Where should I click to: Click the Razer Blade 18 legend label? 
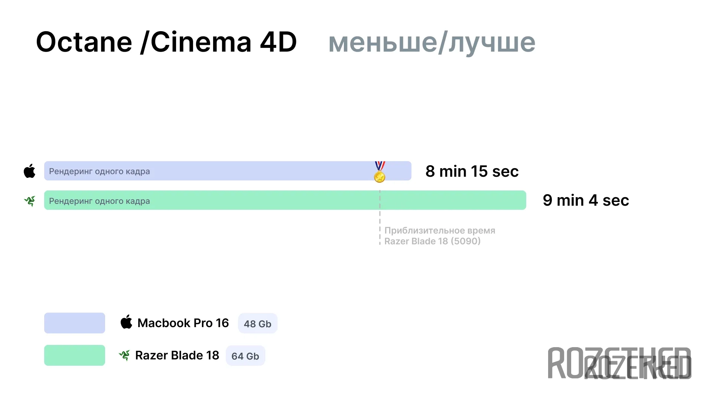coord(177,355)
